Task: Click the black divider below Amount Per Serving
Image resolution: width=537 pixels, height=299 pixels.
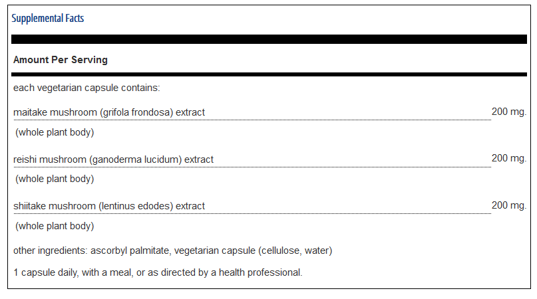Action: (x=269, y=74)
